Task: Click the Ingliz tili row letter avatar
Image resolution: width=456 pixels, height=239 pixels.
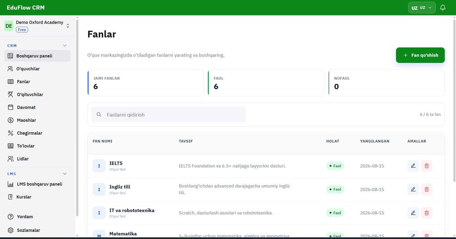Action: pyautogui.click(x=99, y=190)
